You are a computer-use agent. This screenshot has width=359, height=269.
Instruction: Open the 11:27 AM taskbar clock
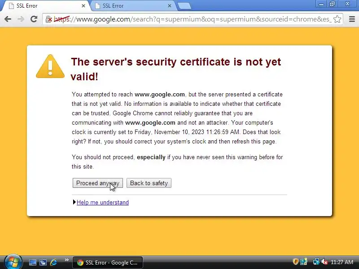[x=342, y=262]
